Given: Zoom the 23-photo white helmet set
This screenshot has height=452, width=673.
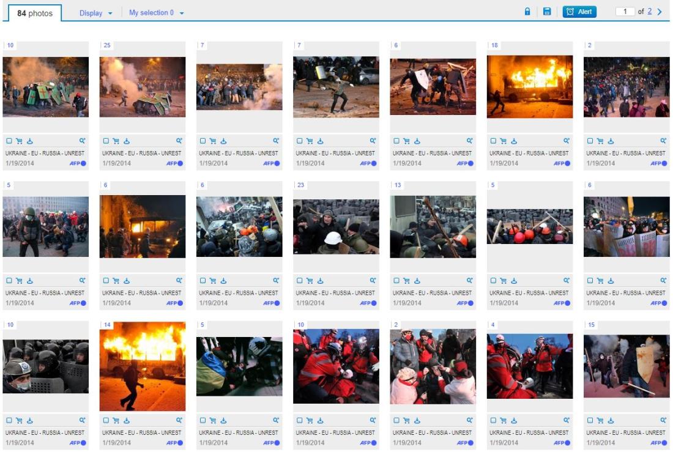Looking at the screenshot, I should pos(373,281).
